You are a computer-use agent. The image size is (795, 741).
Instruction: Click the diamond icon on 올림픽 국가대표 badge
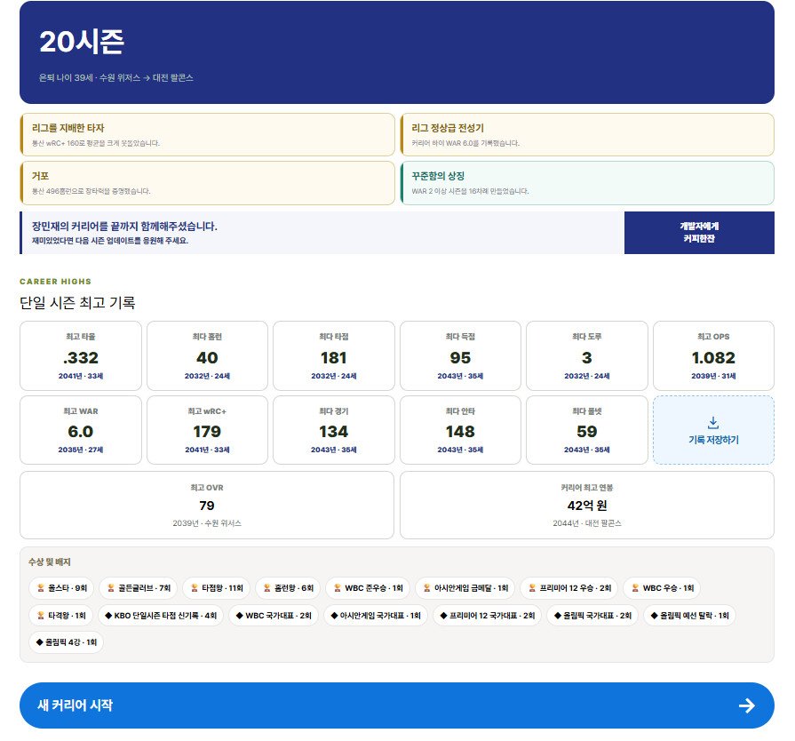pyautogui.click(x=558, y=615)
